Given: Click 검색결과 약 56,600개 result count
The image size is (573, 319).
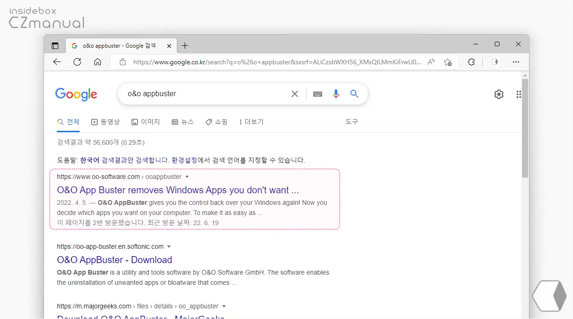Looking at the screenshot, I should (x=100, y=142).
